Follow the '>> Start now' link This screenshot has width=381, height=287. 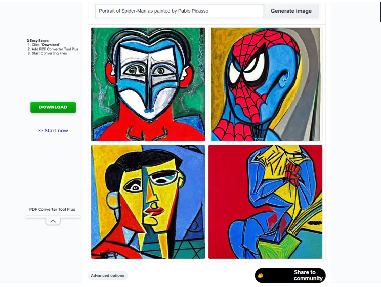(53, 130)
